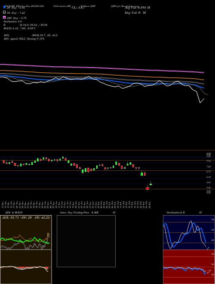Open the empty Intra Day Trading Price panel
This screenshot has height=284, width=215.
tap(86, 241)
